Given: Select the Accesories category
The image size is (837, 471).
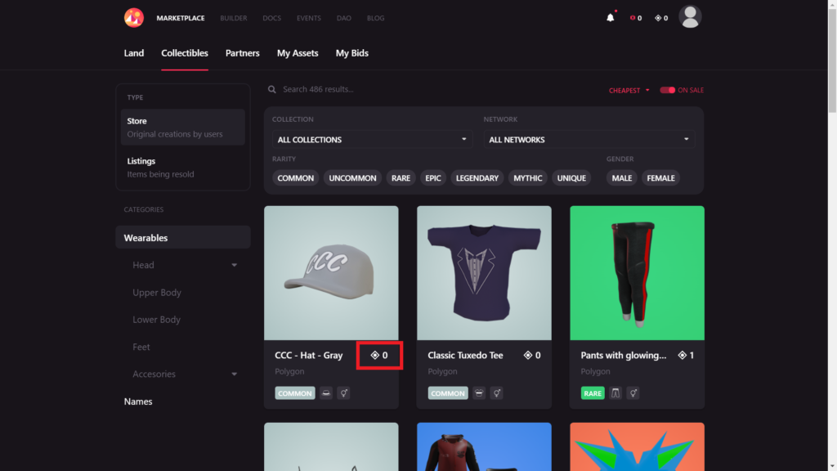Looking at the screenshot, I should pos(154,374).
